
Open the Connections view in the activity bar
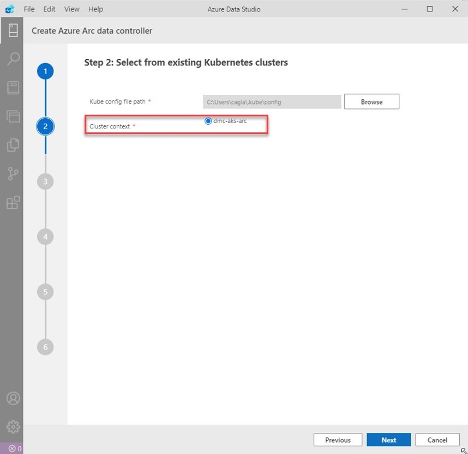13,30
